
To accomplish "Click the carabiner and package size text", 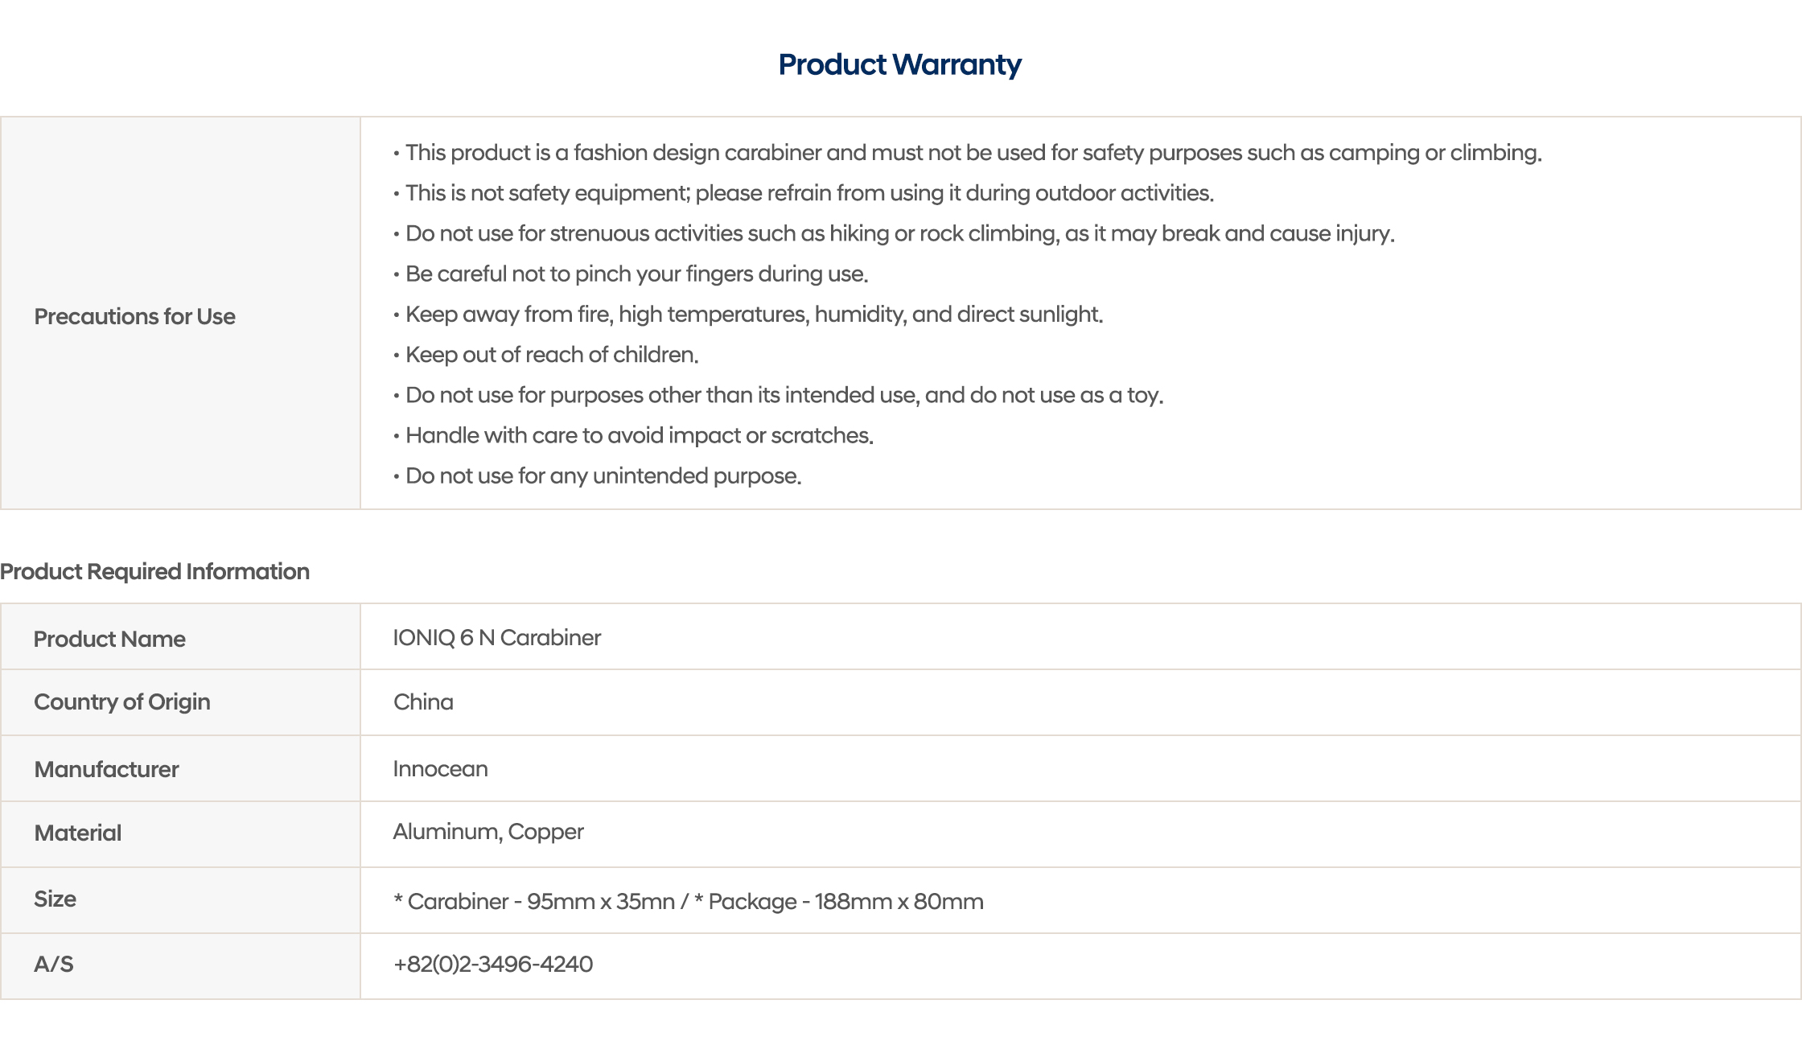I will (x=688, y=901).
